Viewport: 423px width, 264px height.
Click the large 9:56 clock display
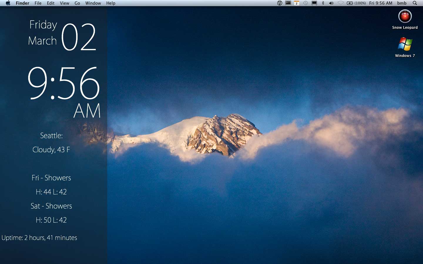point(64,83)
